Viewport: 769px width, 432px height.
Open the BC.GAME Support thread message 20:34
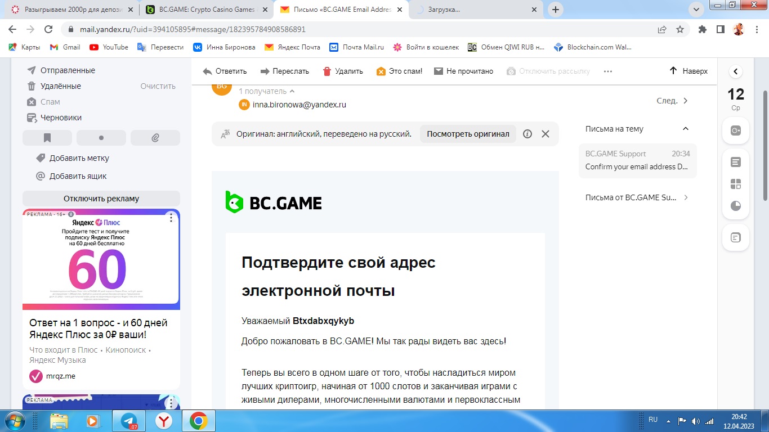[x=638, y=160]
